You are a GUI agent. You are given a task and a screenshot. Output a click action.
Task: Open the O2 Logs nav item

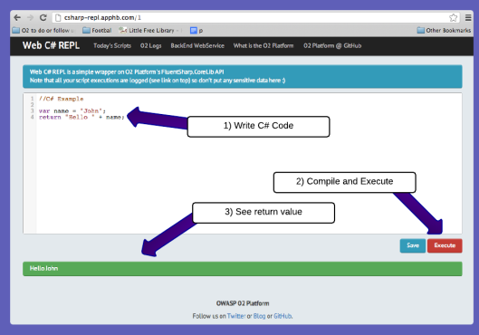[150, 46]
